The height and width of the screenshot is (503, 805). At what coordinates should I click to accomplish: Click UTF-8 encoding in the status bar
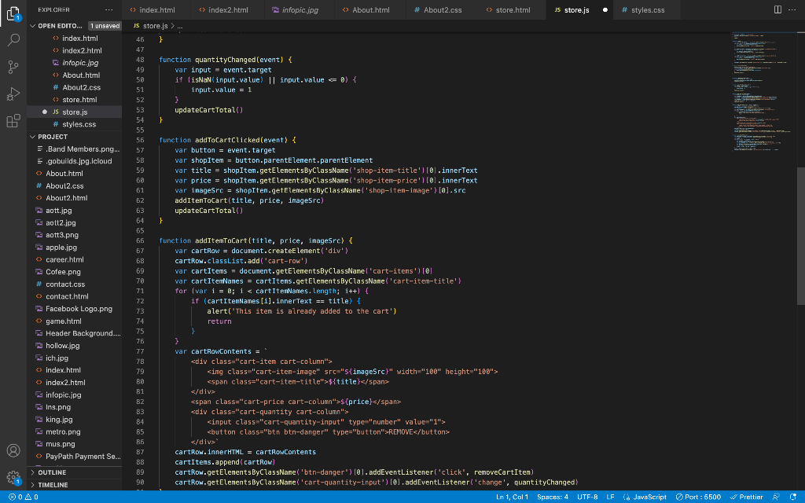[586, 497]
